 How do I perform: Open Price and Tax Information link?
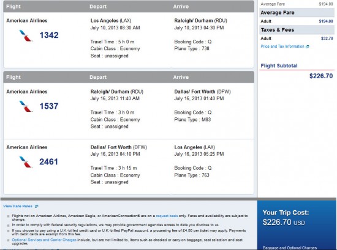coord(282,46)
